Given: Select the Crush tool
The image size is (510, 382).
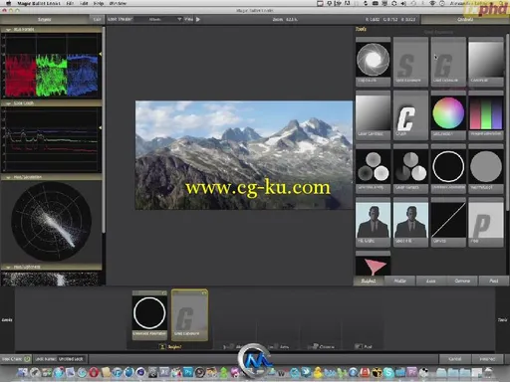Looking at the screenshot, I should (410, 115).
